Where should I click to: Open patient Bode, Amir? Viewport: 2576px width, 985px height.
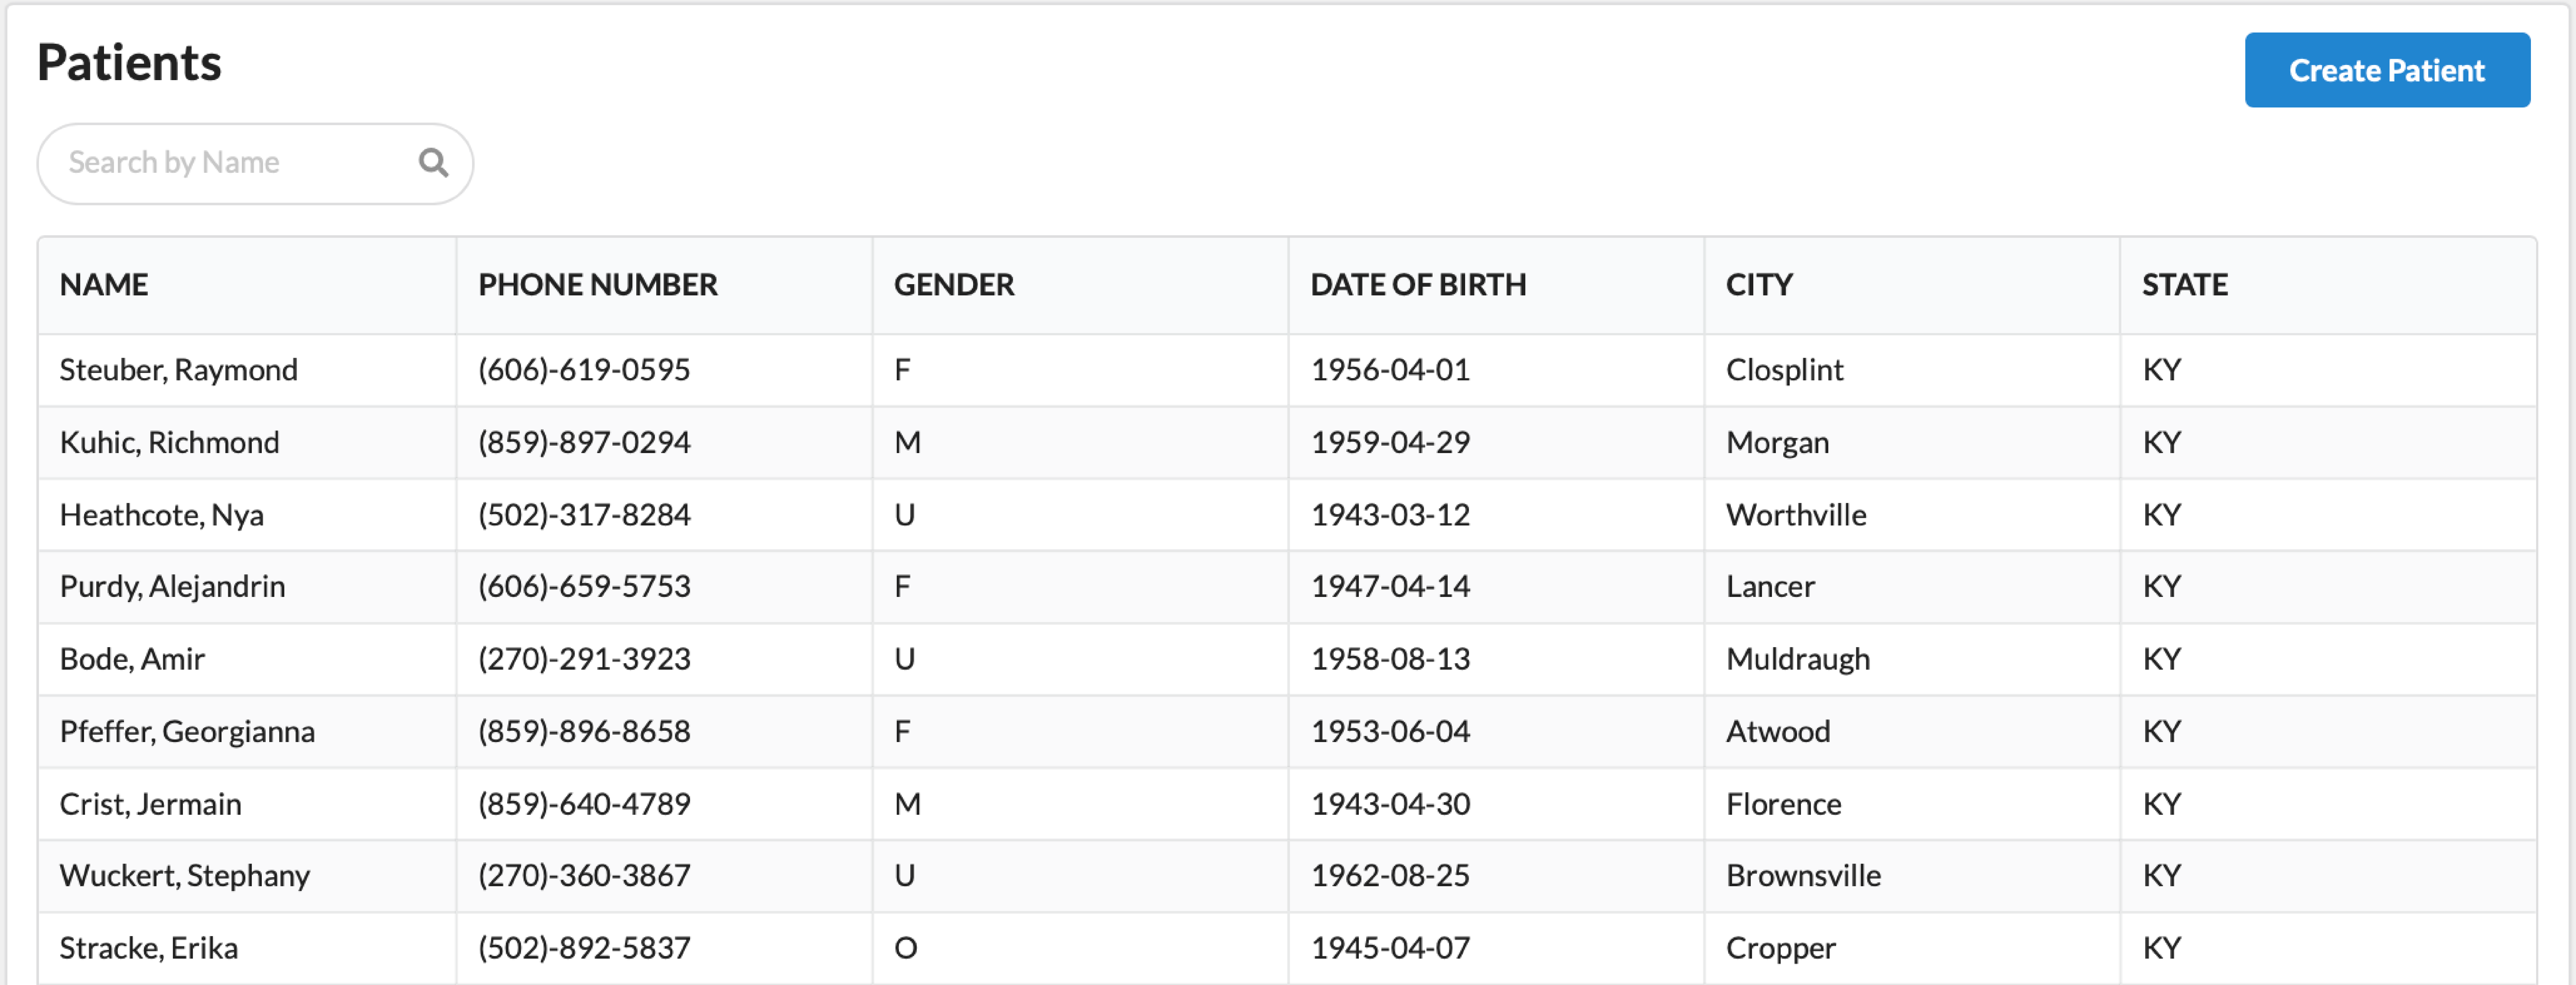pos(132,659)
